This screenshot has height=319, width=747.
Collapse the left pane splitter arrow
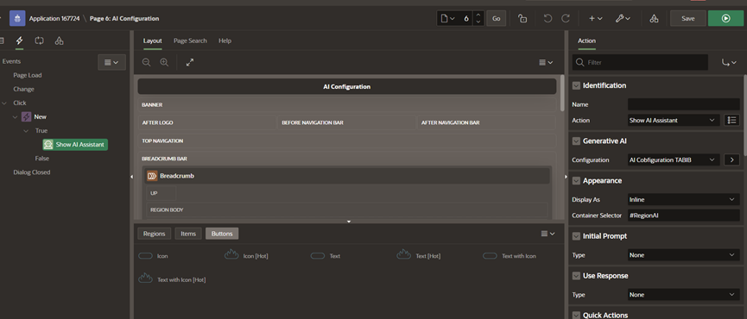pos(132,177)
